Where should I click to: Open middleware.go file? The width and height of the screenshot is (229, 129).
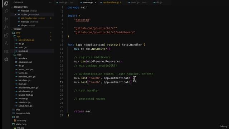point(26,91)
